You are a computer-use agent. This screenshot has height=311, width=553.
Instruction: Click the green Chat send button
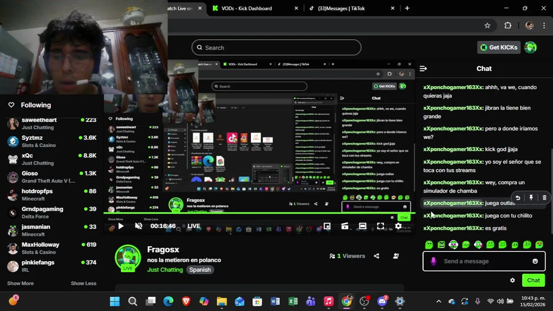[533, 280]
